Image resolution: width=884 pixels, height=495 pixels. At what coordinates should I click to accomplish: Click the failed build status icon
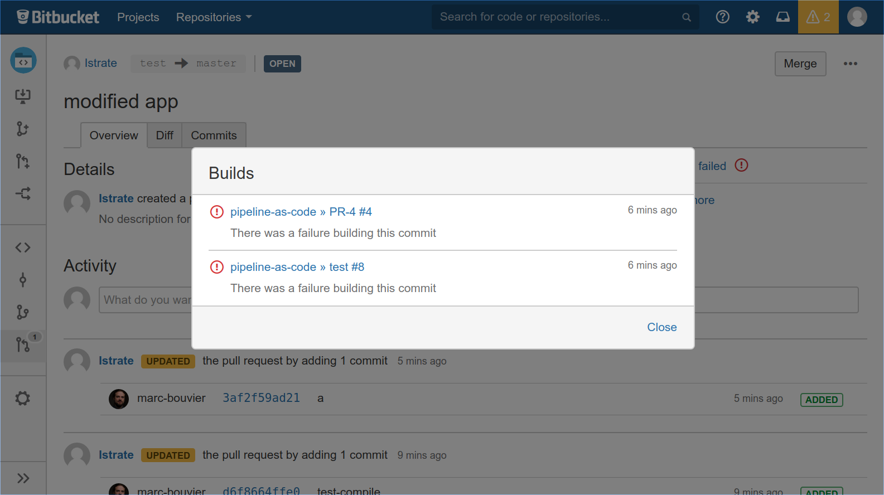pos(741,166)
